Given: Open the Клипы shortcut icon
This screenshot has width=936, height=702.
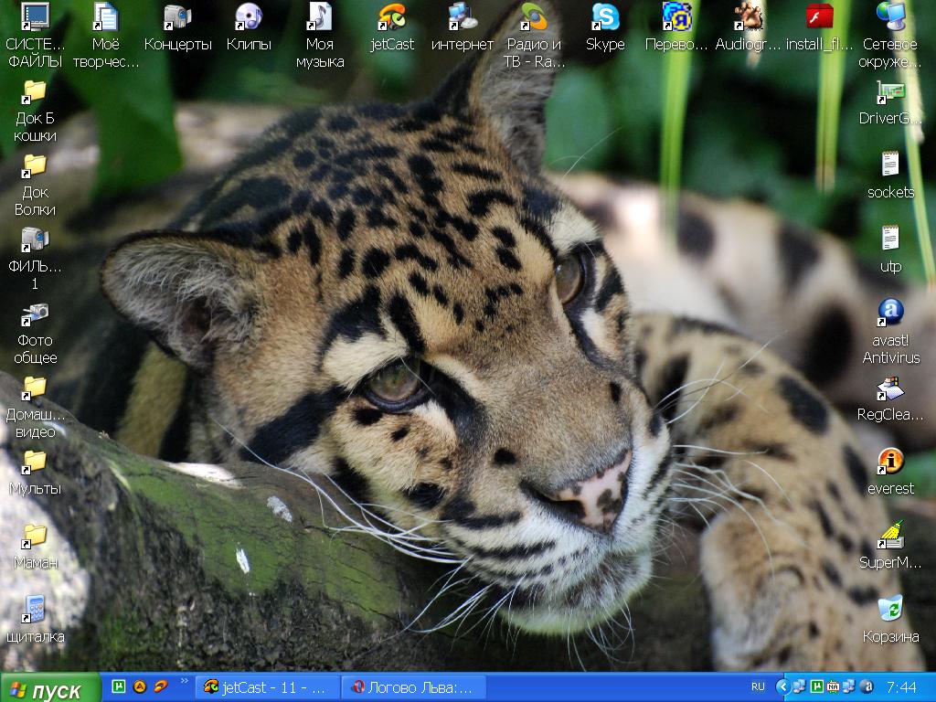Looking at the screenshot, I should 248,16.
